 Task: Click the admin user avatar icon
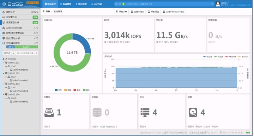point(218,4)
